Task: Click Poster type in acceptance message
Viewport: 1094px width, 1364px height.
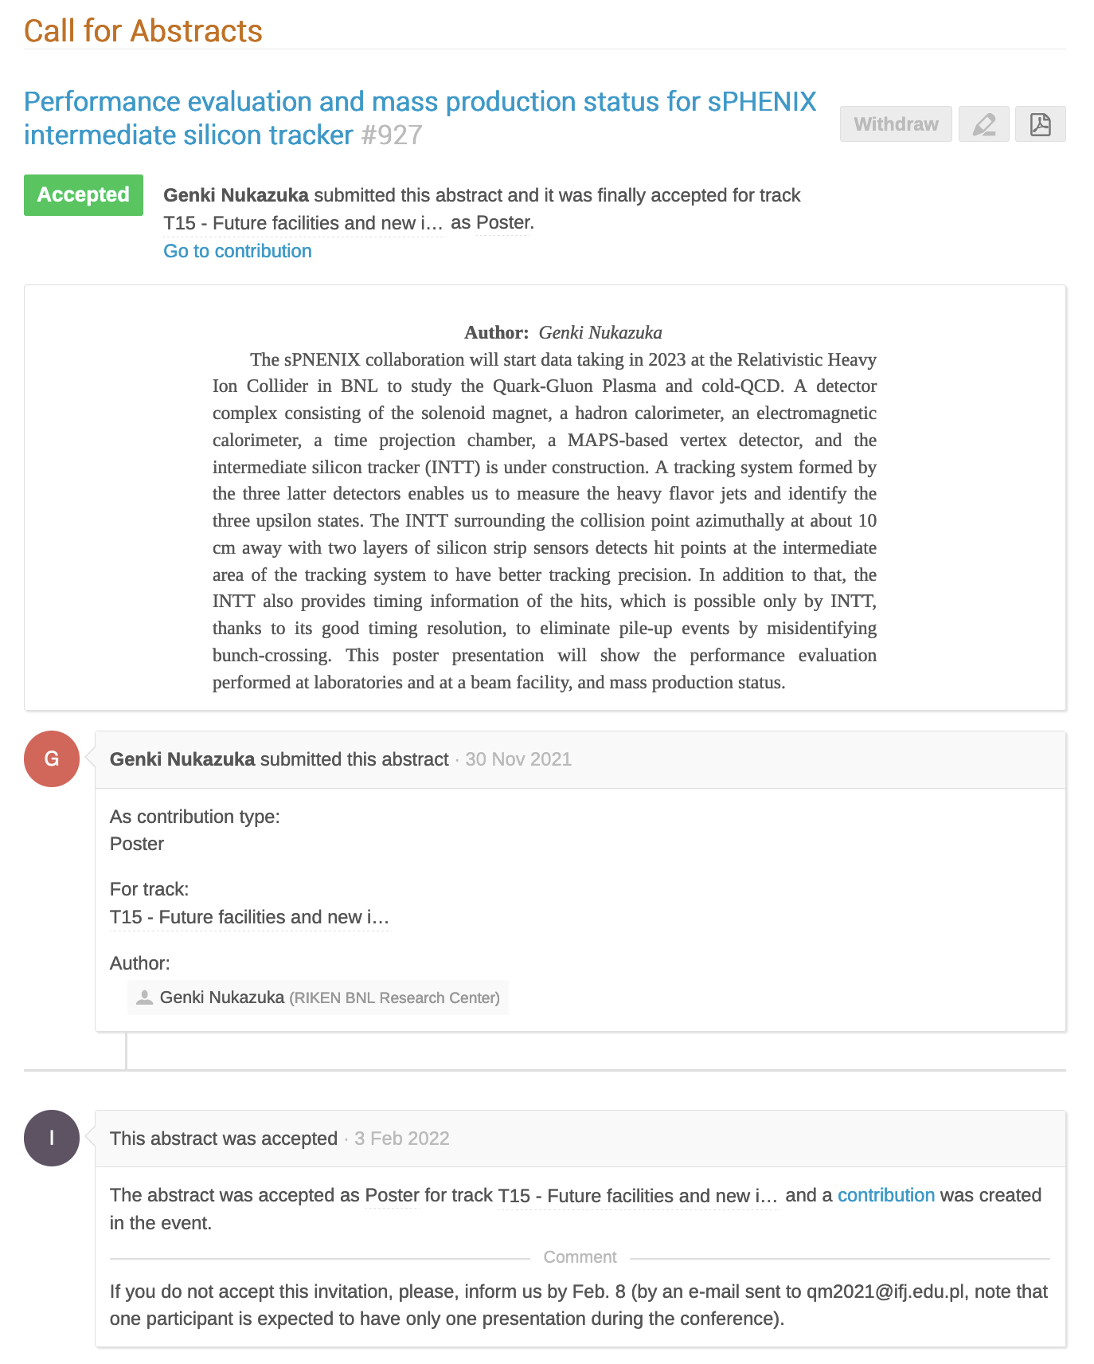Action: 392,1195
